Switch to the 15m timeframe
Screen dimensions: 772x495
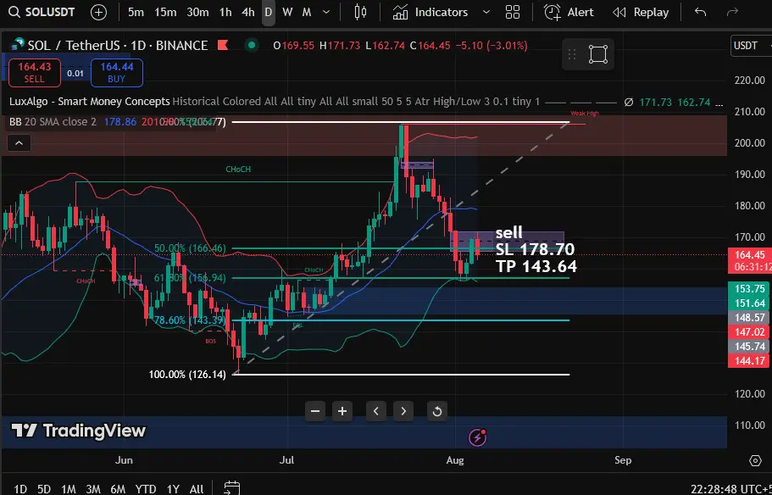click(x=165, y=13)
